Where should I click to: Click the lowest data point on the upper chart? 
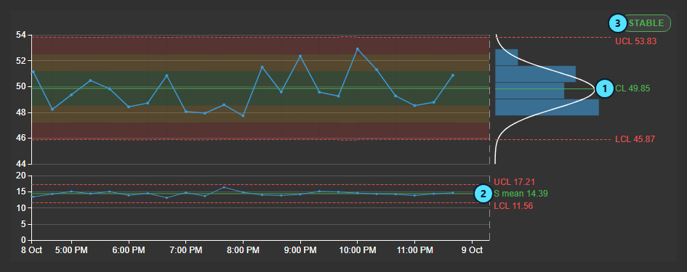pos(243,115)
